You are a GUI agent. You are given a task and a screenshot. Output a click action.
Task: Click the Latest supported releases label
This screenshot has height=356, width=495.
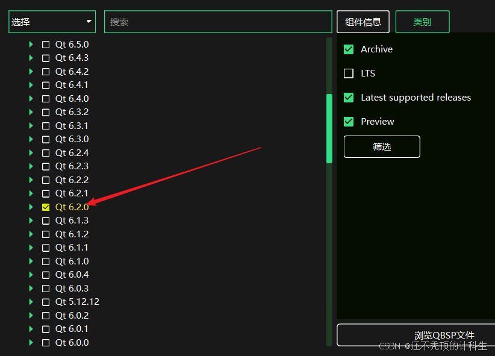click(x=416, y=98)
